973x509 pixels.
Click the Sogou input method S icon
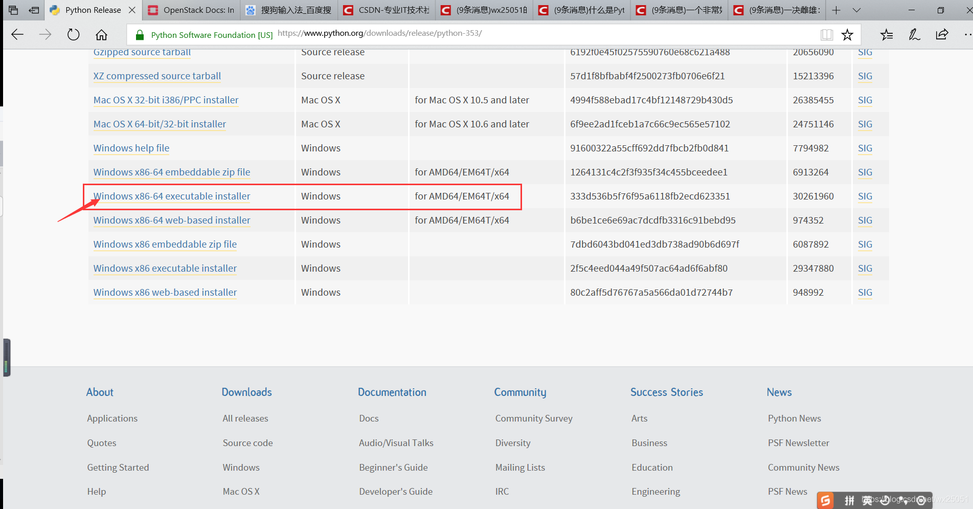pyautogui.click(x=825, y=500)
